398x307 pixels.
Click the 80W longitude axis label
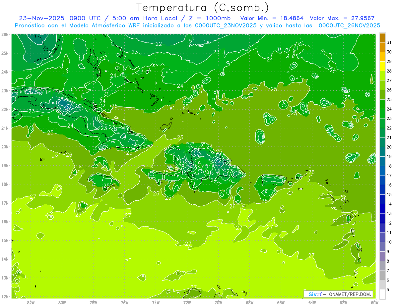pos(62,302)
